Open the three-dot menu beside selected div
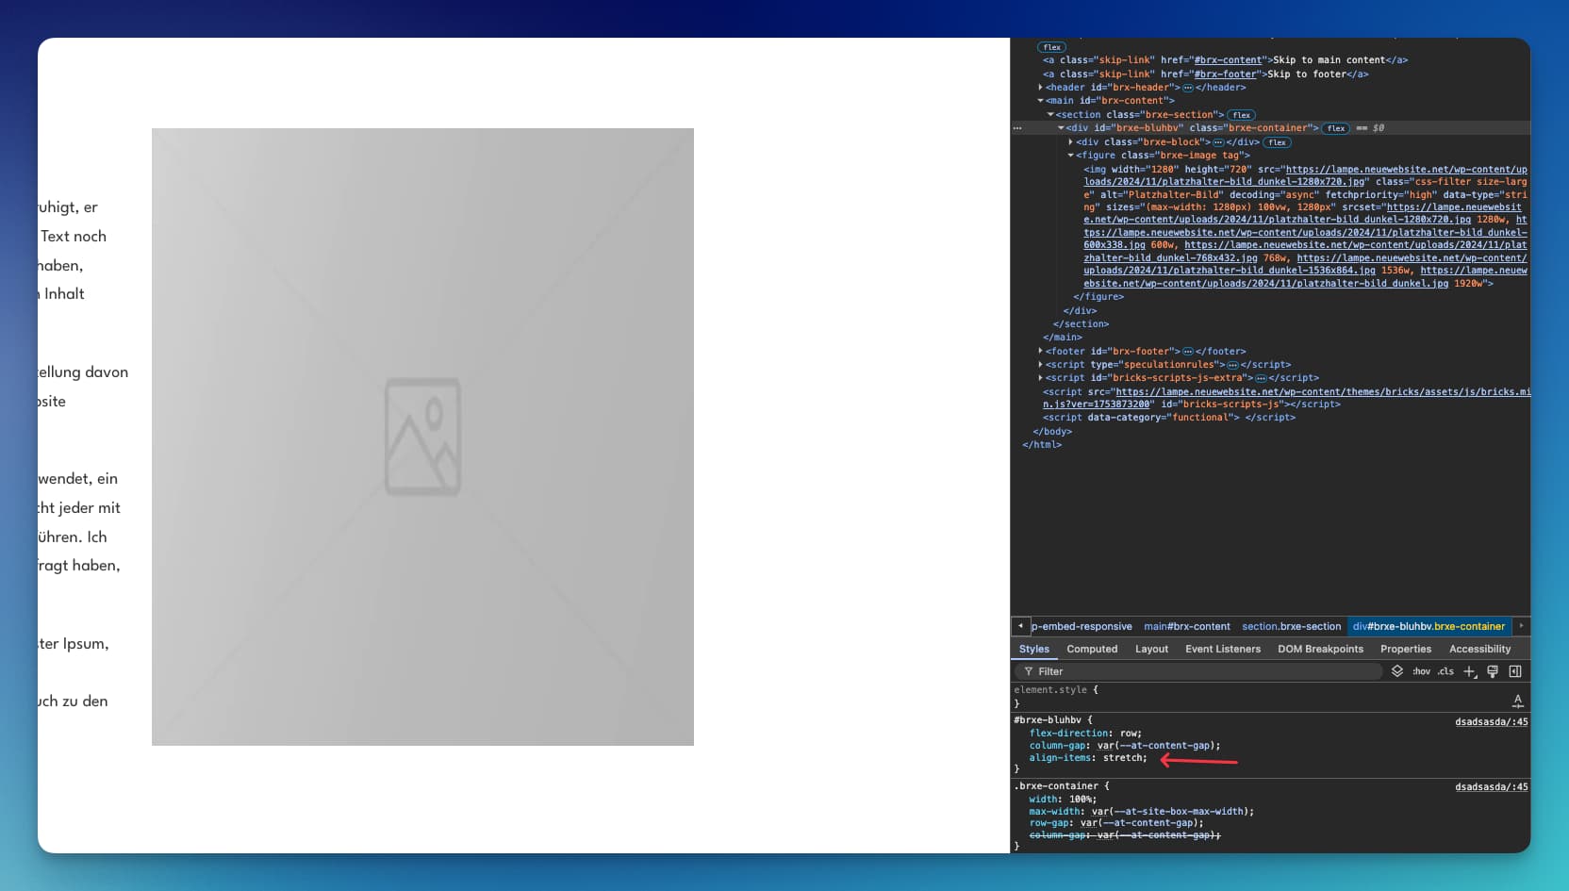Image resolution: width=1569 pixels, height=891 pixels. coord(1017,128)
